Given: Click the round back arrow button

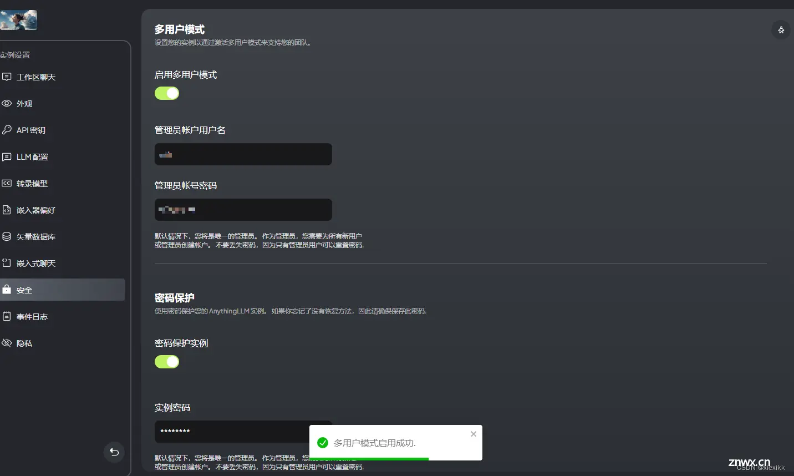Looking at the screenshot, I should [114, 452].
